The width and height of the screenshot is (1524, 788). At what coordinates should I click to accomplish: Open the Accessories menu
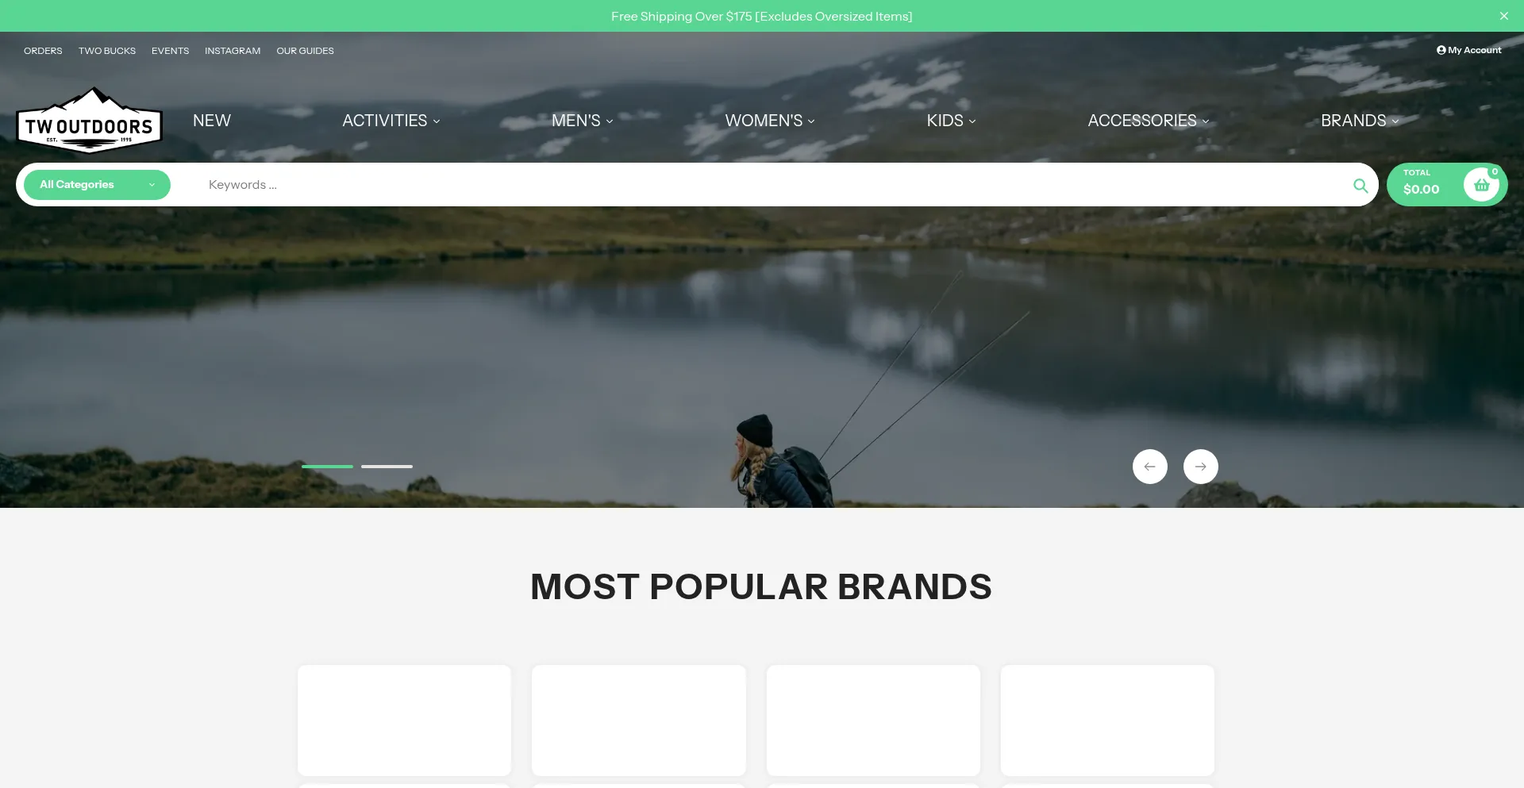(1149, 121)
